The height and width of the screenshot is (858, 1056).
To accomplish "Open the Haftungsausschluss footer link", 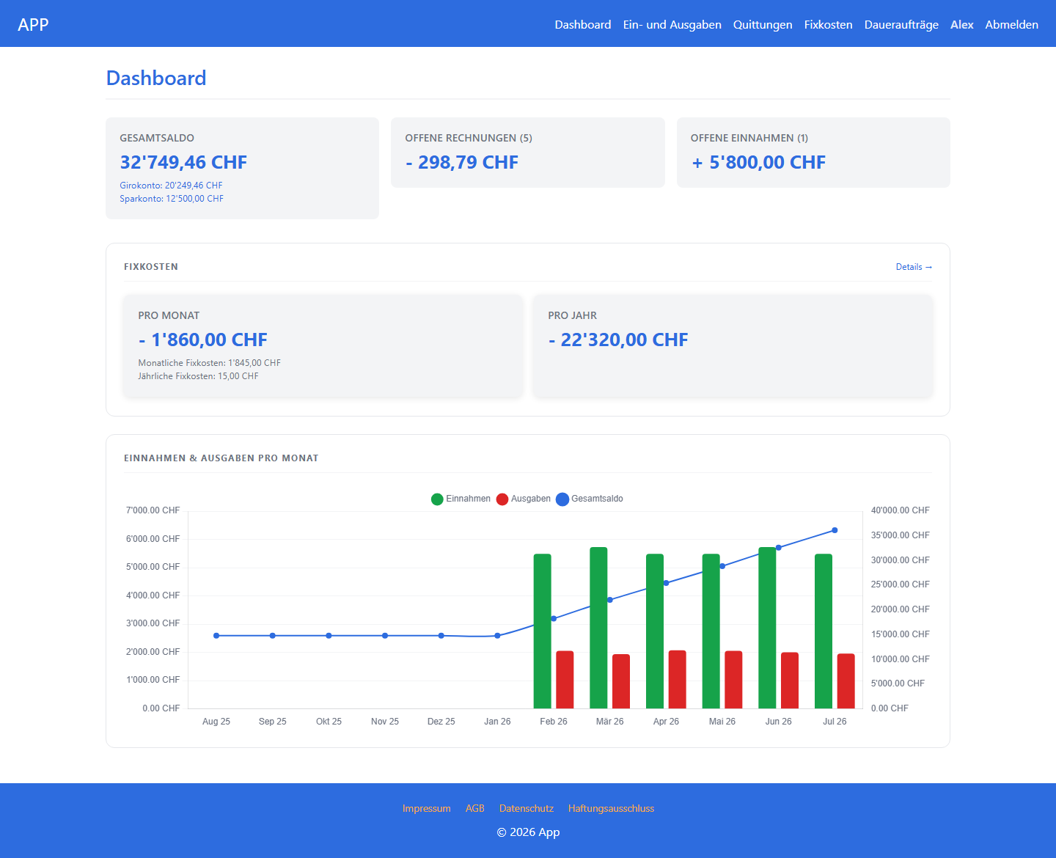I will point(611,808).
